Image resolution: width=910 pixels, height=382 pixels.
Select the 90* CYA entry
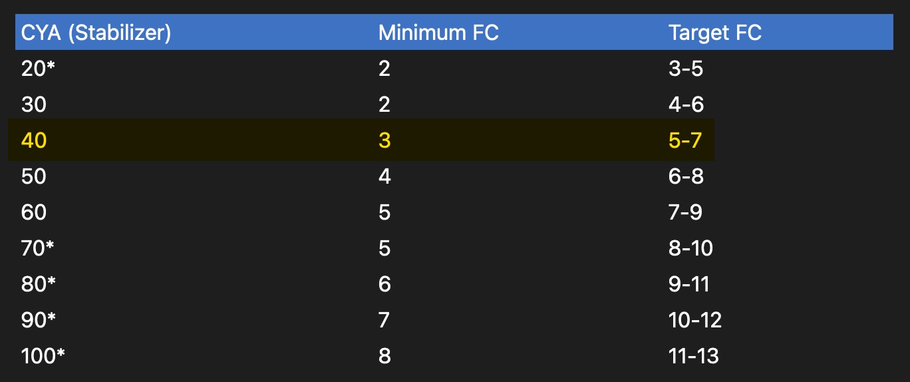pyautogui.click(x=38, y=320)
